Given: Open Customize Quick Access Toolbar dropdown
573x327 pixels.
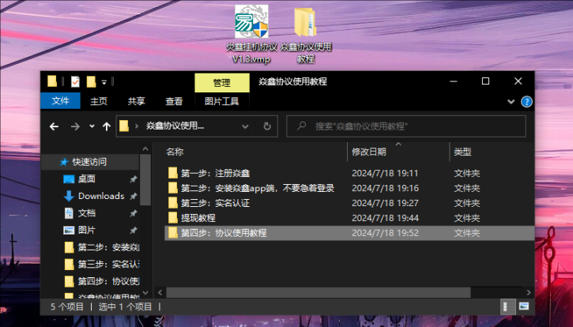Looking at the screenshot, I should click(x=104, y=81).
